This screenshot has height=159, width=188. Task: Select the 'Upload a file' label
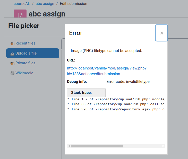[x=26, y=53]
